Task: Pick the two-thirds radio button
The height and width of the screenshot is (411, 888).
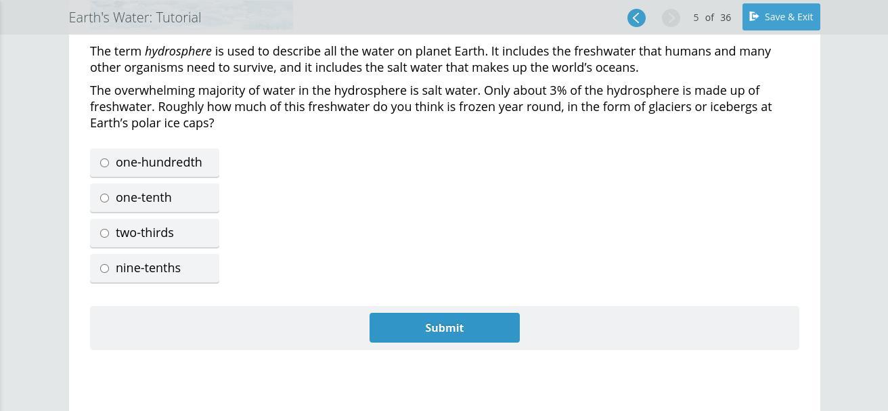Action: 105,234
